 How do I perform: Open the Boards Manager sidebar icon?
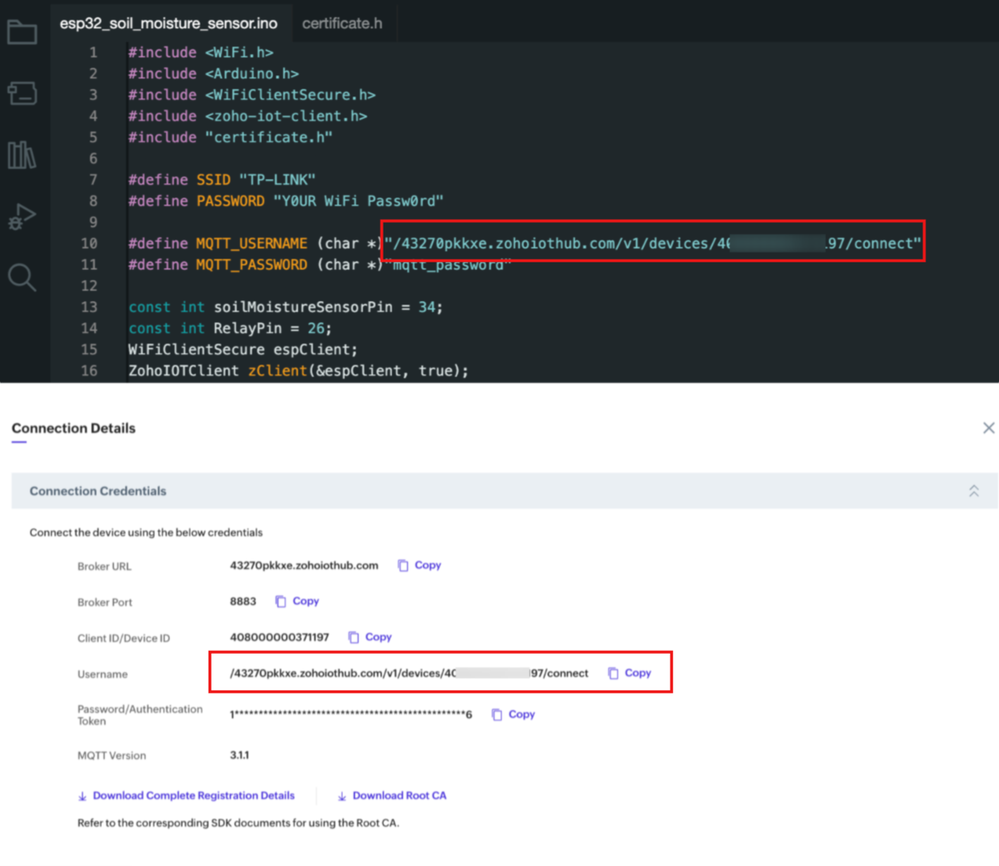(x=22, y=93)
